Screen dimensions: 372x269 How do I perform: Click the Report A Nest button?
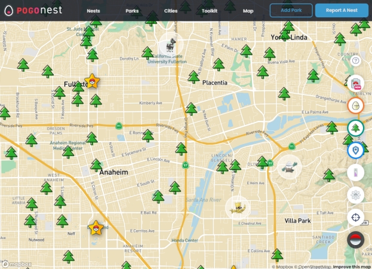tap(342, 10)
